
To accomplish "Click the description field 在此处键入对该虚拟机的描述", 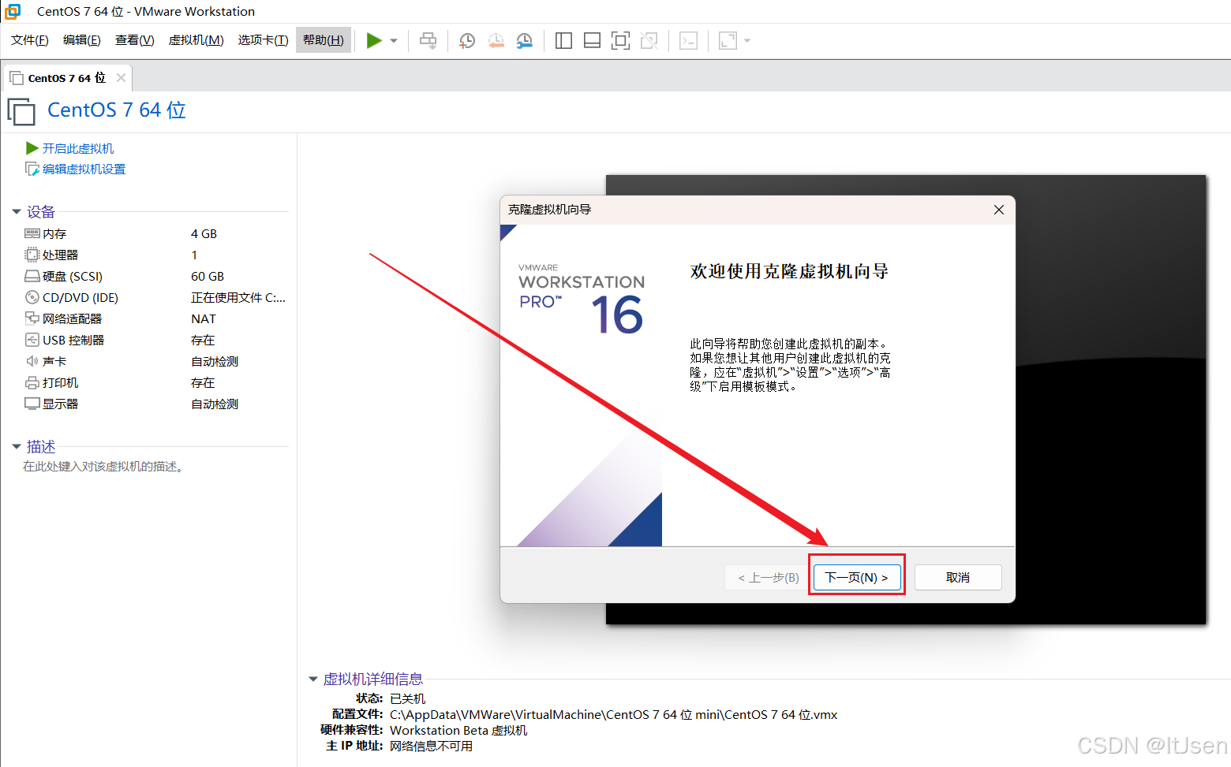I will tap(106, 467).
